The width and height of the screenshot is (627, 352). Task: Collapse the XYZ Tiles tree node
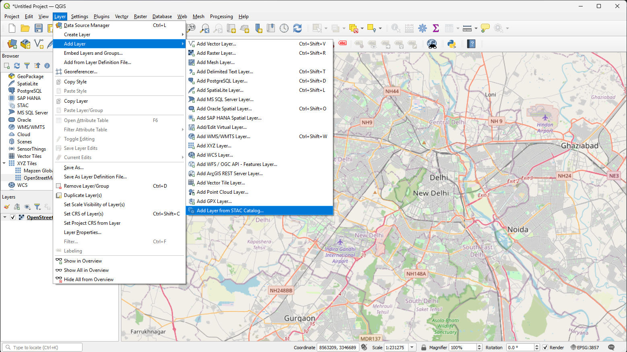tap(4, 164)
